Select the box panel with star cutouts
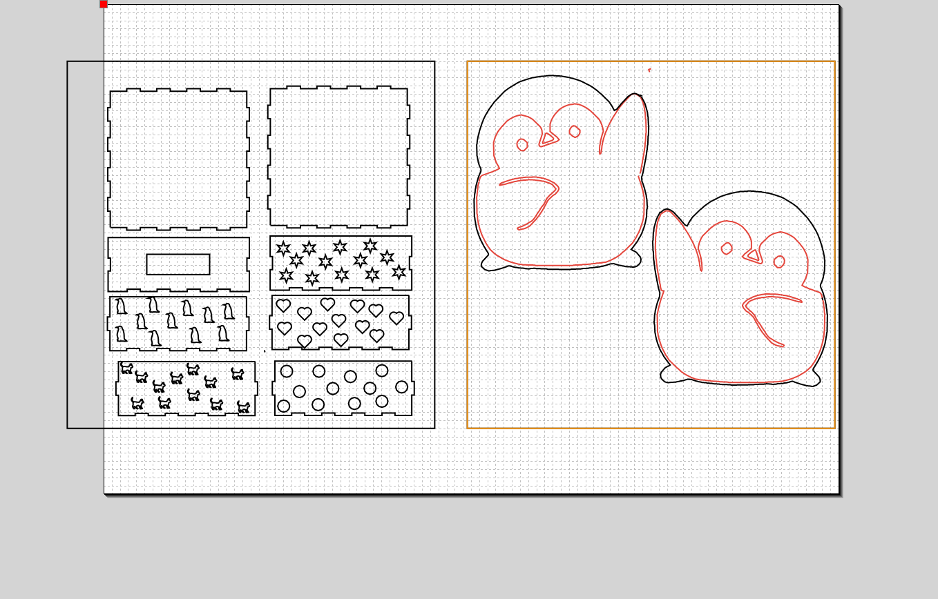Screen dimensions: 938x599 tap(341, 263)
